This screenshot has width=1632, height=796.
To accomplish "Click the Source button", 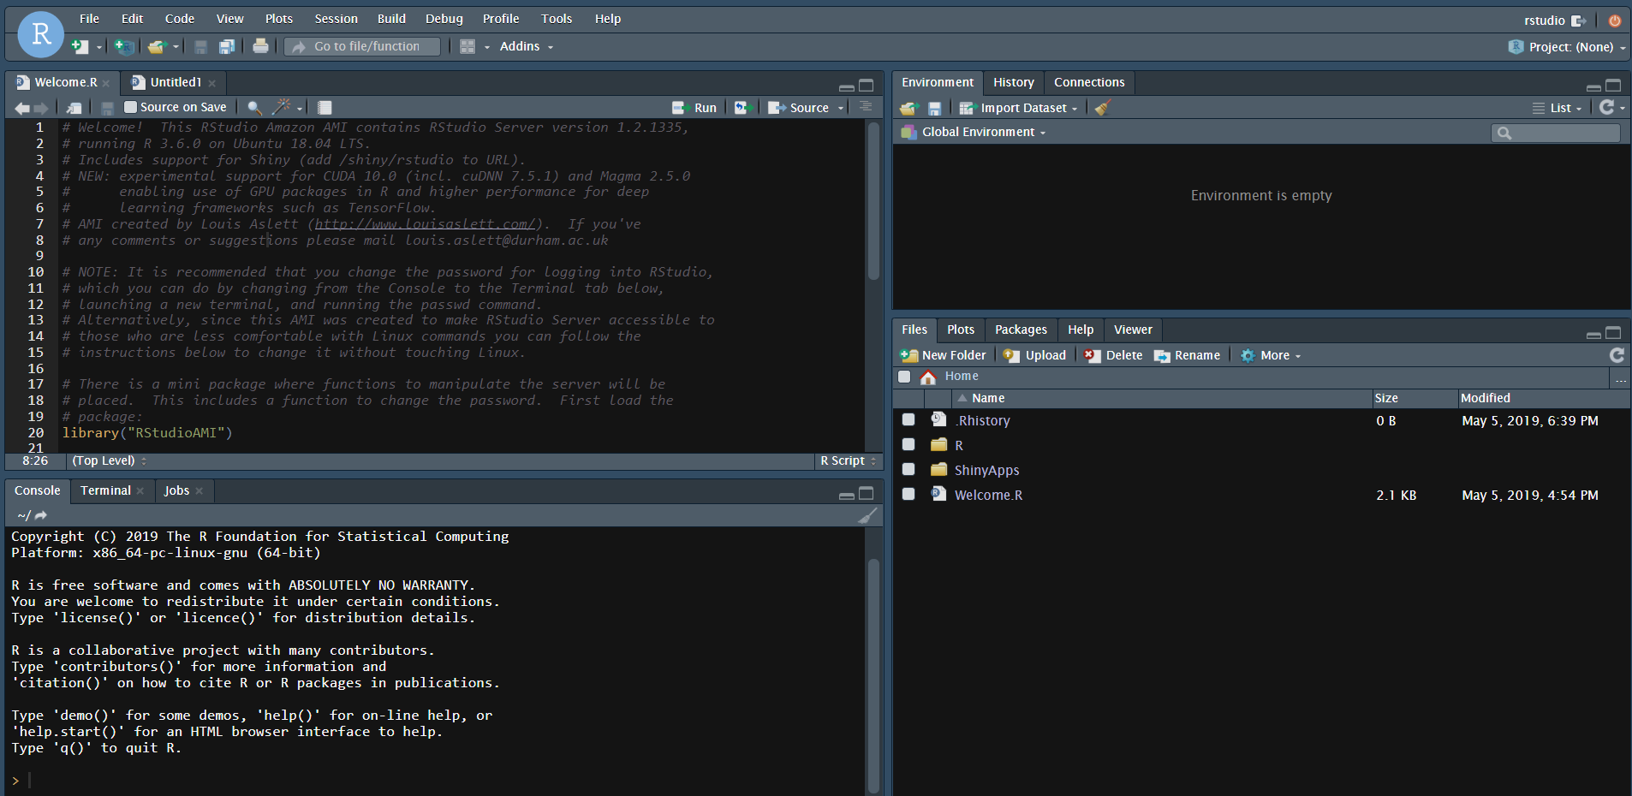I will 799,108.
